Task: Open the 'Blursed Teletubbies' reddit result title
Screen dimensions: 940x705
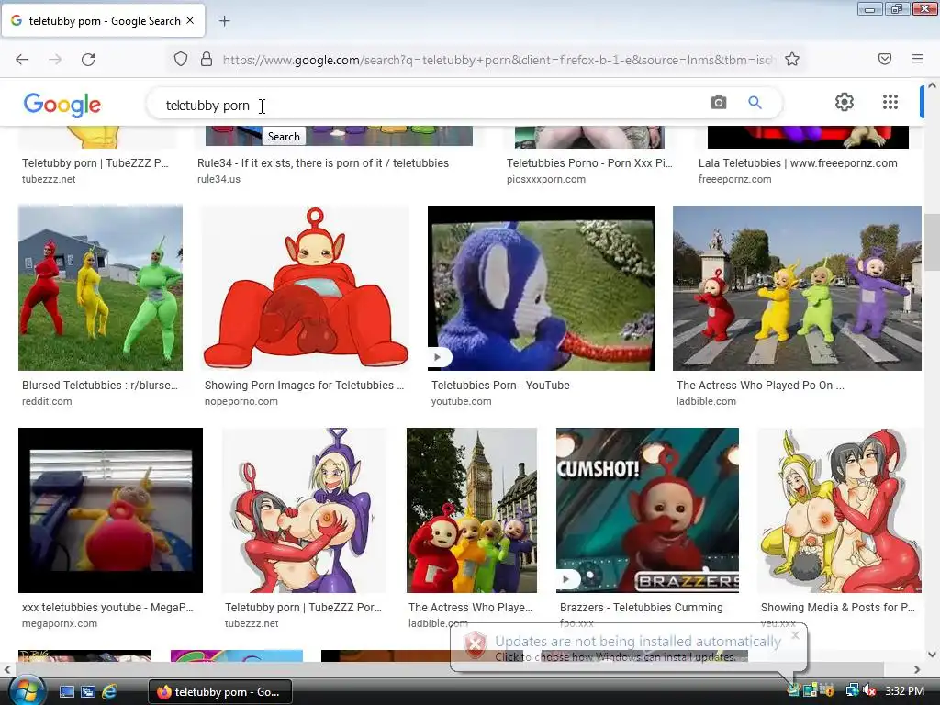Action: click(x=100, y=386)
